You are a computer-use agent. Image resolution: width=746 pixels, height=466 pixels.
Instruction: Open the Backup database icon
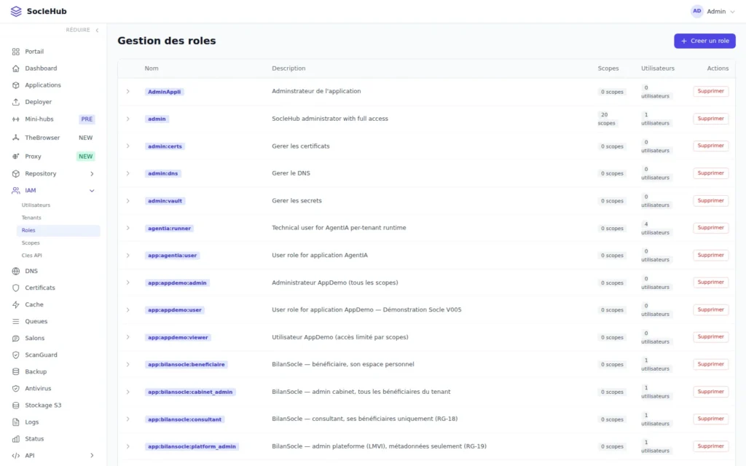pos(16,372)
